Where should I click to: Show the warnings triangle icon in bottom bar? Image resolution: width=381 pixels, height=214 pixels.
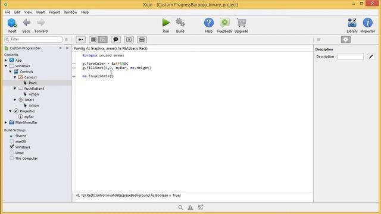point(190,207)
